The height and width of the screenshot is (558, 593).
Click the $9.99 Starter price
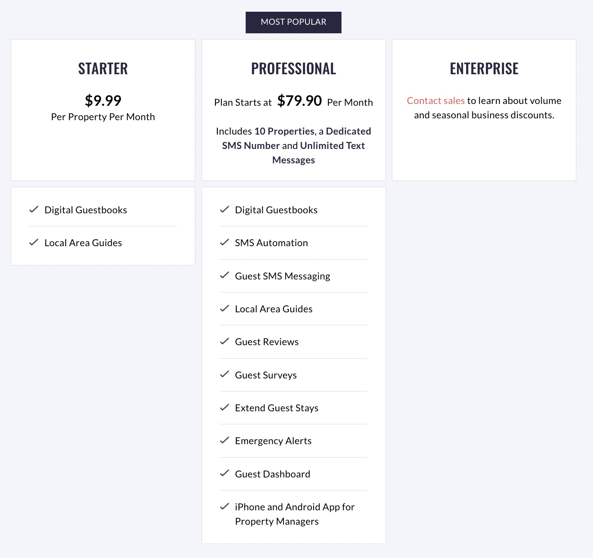103,100
